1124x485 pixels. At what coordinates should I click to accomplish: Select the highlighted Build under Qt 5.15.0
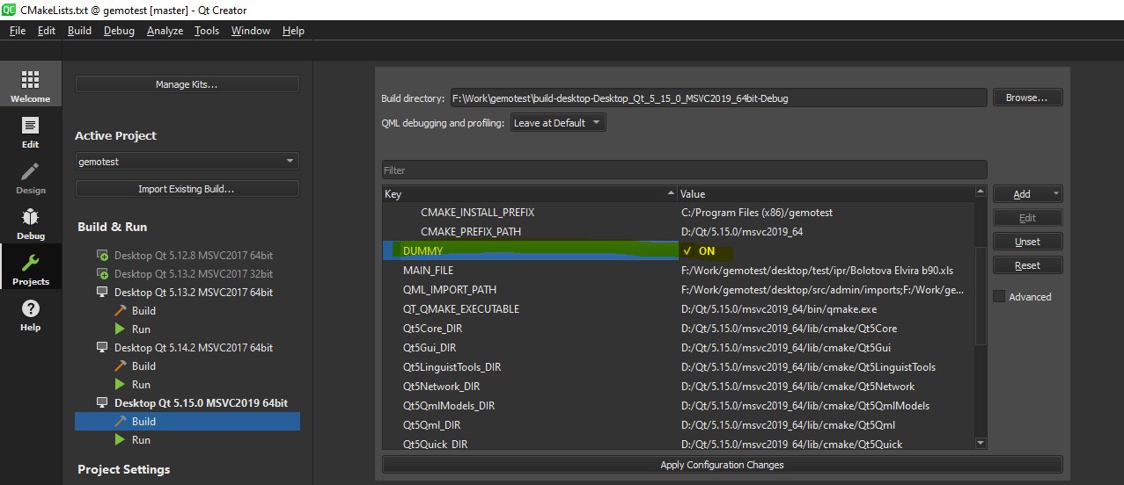(x=187, y=421)
